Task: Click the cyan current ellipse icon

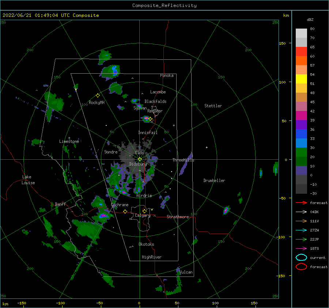Action: pyautogui.click(x=301, y=257)
